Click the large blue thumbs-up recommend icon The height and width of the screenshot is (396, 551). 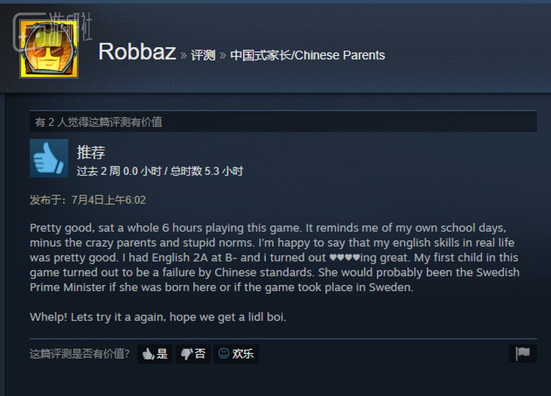point(48,158)
